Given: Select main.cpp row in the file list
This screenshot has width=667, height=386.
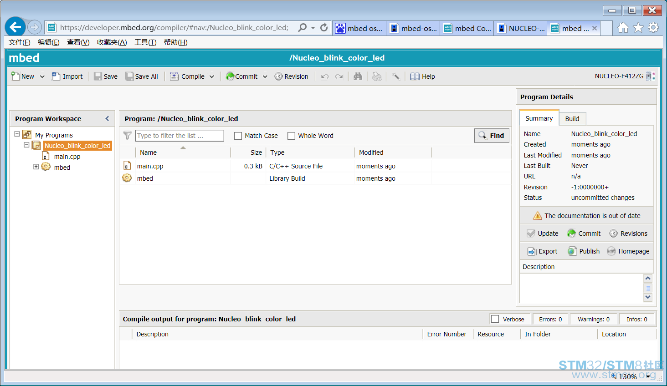Looking at the screenshot, I should (315, 166).
